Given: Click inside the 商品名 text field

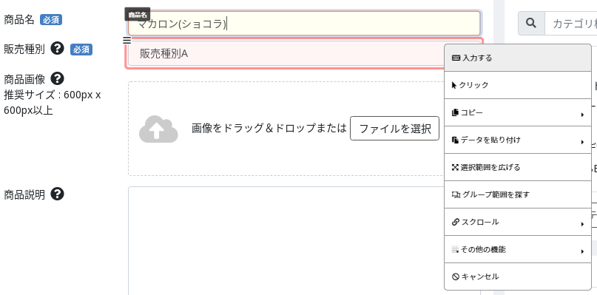Looking at the screenshot, I should tap(304, 24).
